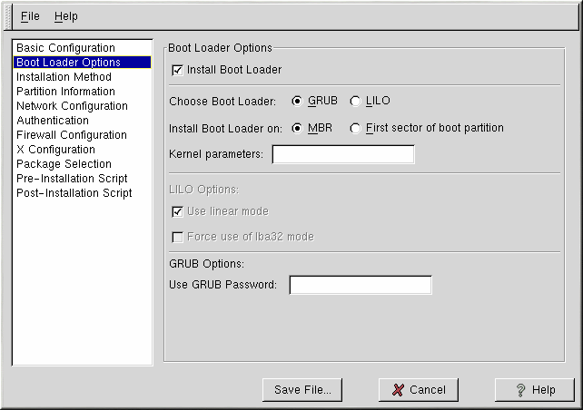Select the LILO radio button
The width and height of the screenshot is (583, 410).
point(355,101)
